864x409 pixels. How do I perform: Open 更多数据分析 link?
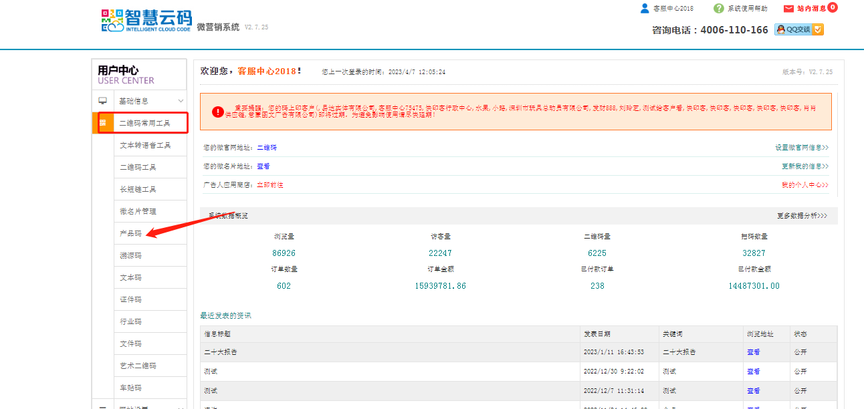(x=802, y=216)
